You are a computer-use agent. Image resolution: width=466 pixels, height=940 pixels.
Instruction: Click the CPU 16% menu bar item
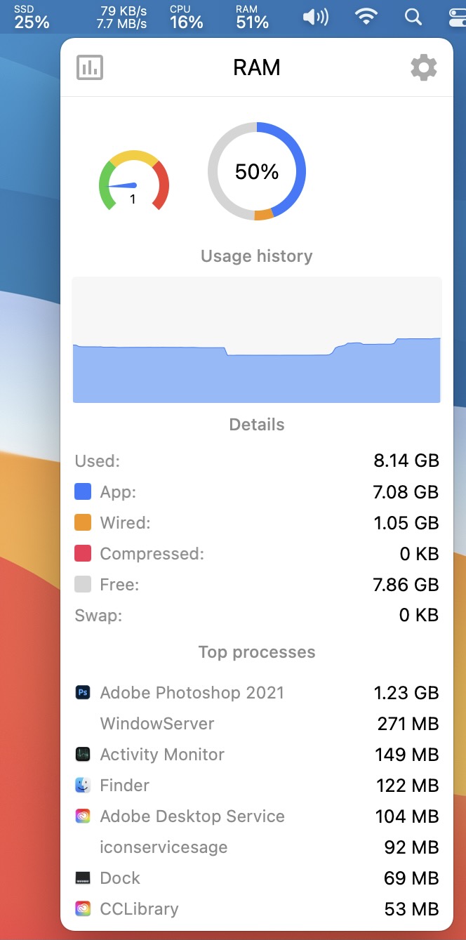click(x=186, y=17)
